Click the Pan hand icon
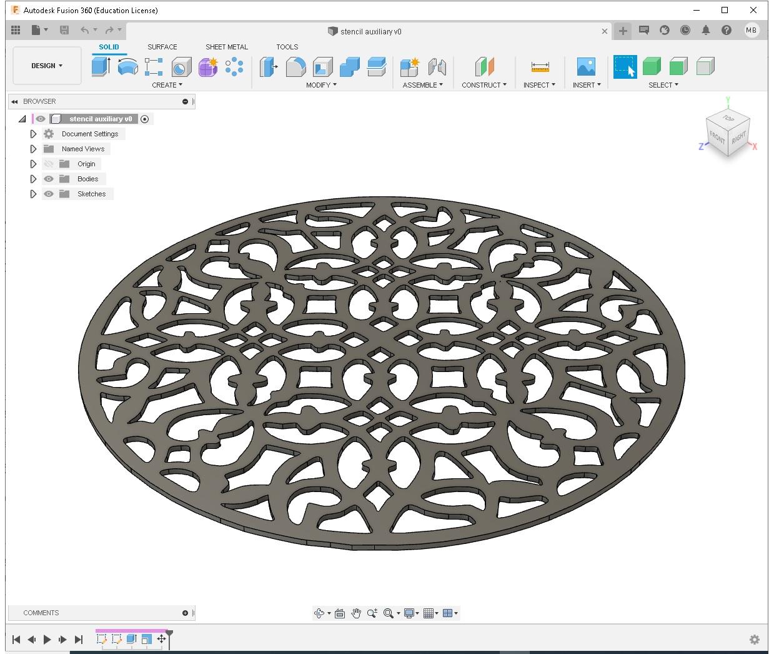The width and height of the screenshot is (774, 654). click(x=356, y=613)
